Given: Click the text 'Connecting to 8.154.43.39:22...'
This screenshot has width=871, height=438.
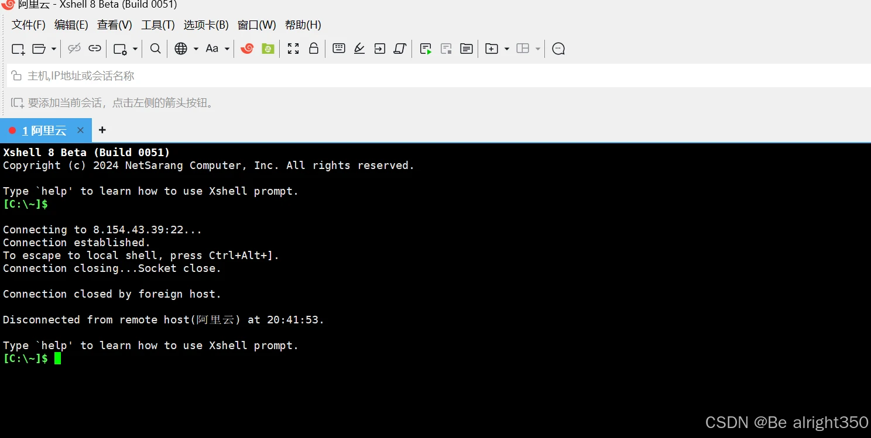Looking at the screenshot, I should pyautogui.click(x=102, y=230).
